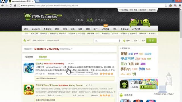Click the 首页 breadcrumb link
The width and height of the screenshot is (182, 102).
click(x=29, y=41)
